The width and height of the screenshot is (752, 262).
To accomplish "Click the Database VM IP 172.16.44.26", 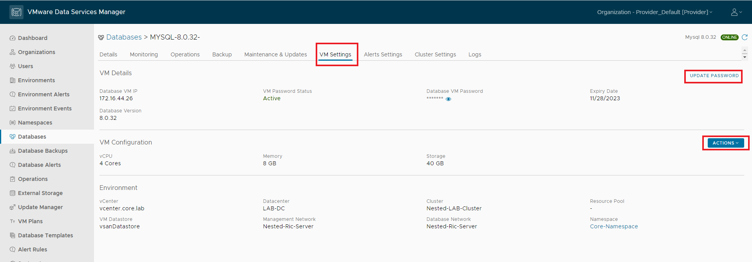I will 116,98.
